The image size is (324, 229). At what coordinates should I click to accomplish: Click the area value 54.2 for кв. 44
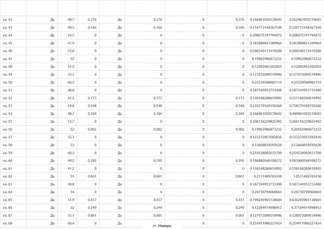click(71, 35)
